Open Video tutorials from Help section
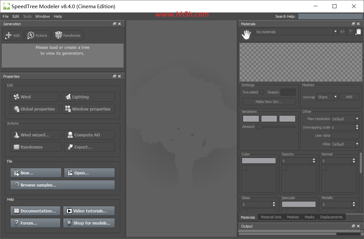 click(x=89, y=211)
